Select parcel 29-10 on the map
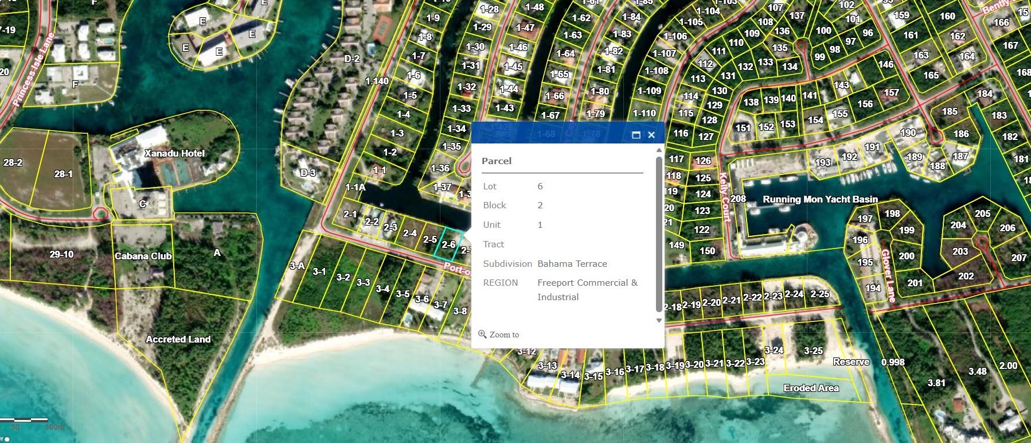Image resolution: width=1031 pixels, height=443 pixels. pos(61,254)
